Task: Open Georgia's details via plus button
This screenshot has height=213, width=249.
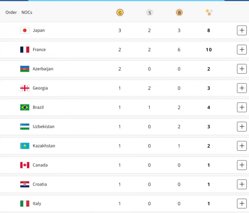Action: (242, 88)
